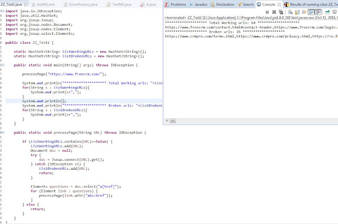Click the Pin Console icon
Screen dimensions: 338x224
[x=327, y=12]
